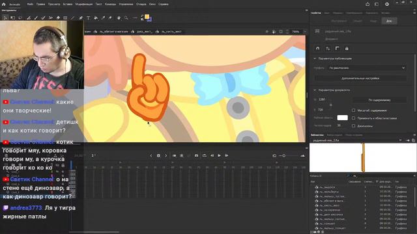Open the stage zoom percentage dropdown
The image size is (417, 234).
coord(305,32)
